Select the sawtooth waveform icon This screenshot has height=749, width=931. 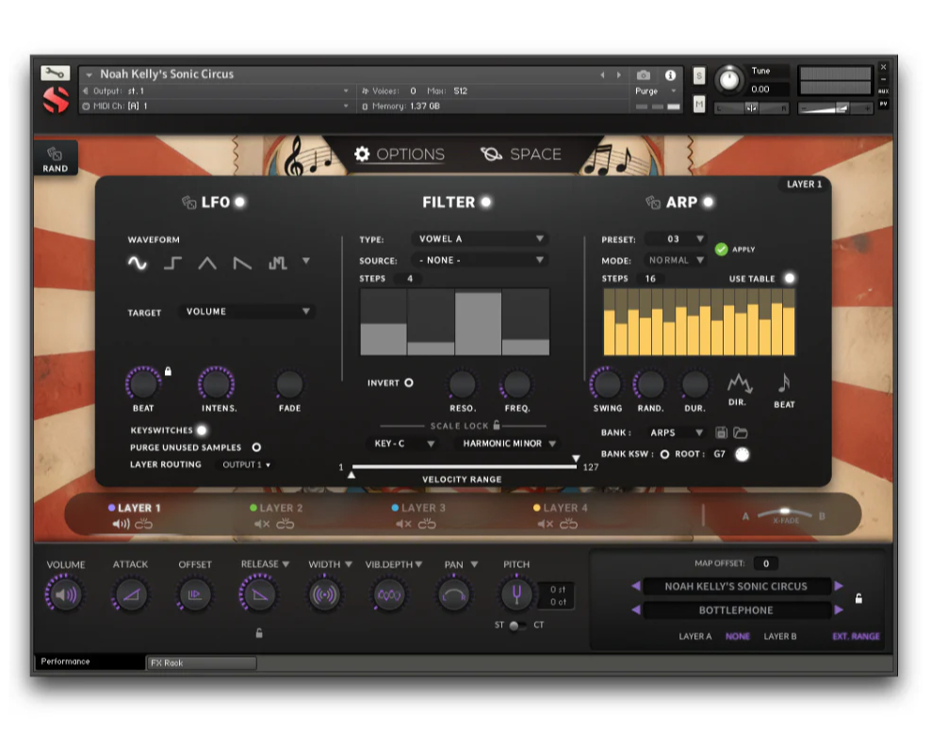(x=242, y=264)
